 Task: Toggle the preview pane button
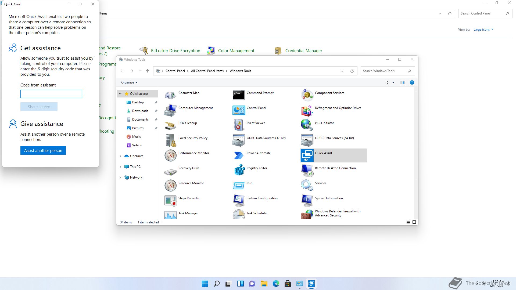pos(402,83)
